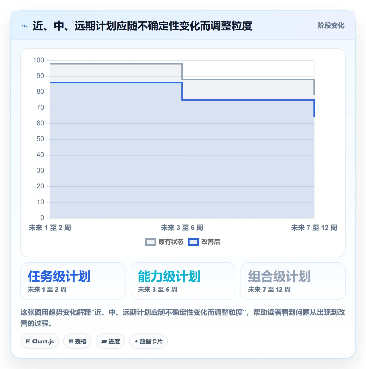
Task: Click the bar icon in the 进度 chip
Action: point(104,342)
